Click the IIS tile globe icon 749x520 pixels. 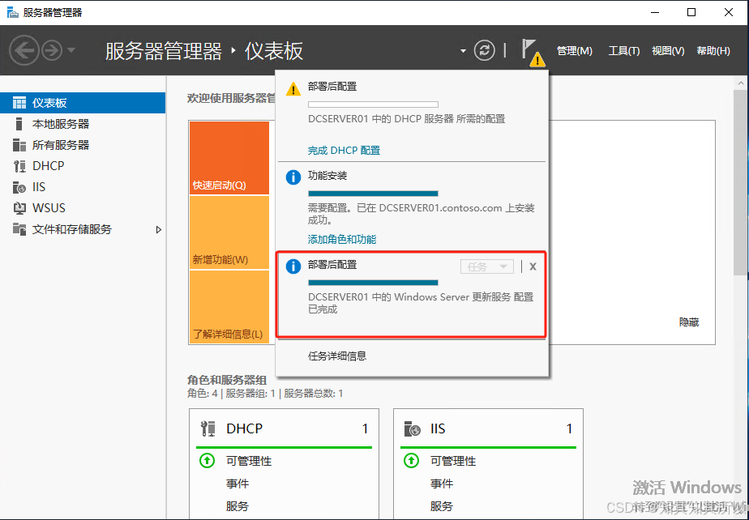pos(412,428)
